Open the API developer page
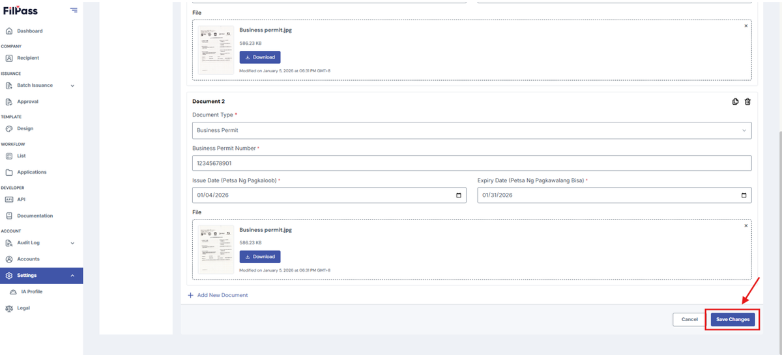Image resolution: width=782 pixels, height=355 pixels. click(21, 199)
